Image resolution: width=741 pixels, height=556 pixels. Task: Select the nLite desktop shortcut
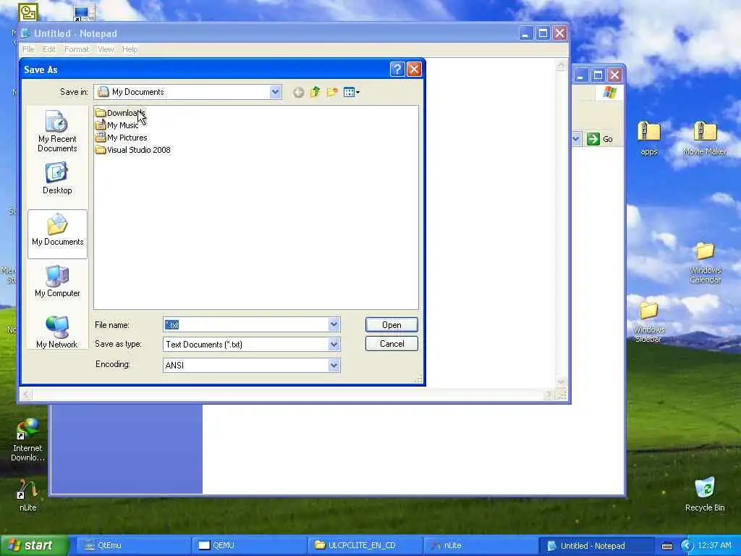point(27,495)
